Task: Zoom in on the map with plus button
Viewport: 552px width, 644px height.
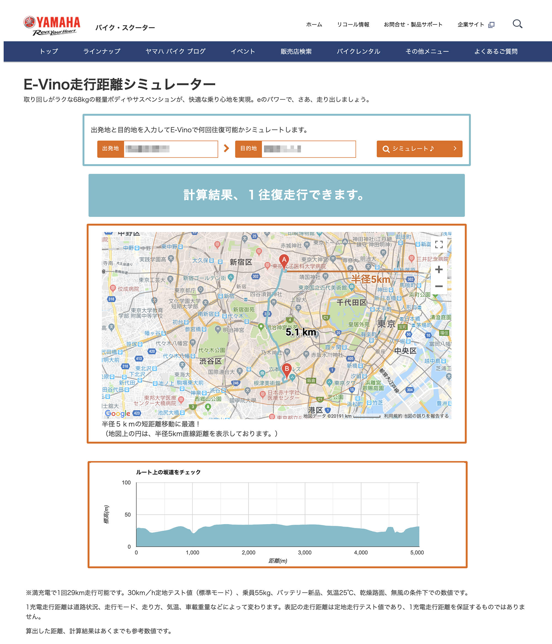Action: coord(439,269)
